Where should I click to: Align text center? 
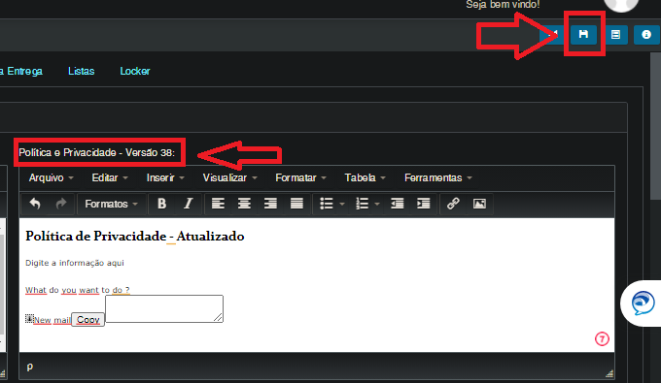[244, 204]
